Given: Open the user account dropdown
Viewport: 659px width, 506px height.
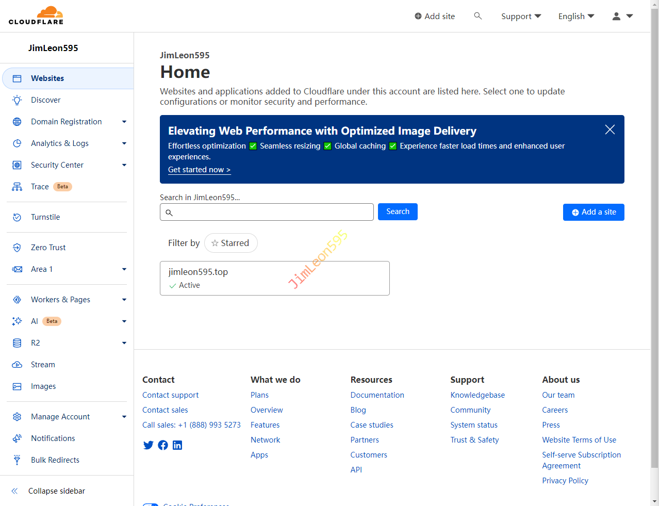Looking at the screenshot, I should tap(622, 17).
